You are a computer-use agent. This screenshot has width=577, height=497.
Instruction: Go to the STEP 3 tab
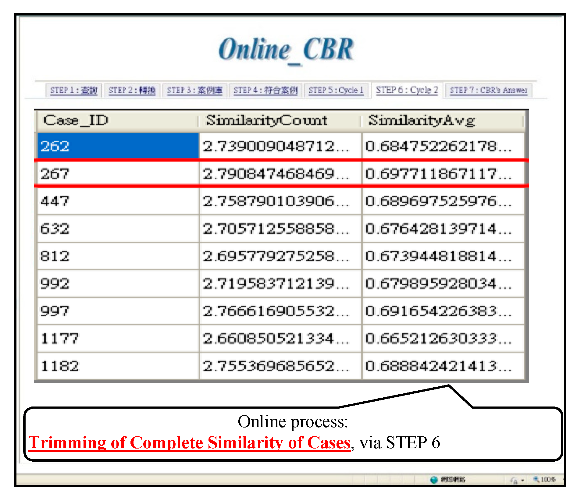click(194, 91)
